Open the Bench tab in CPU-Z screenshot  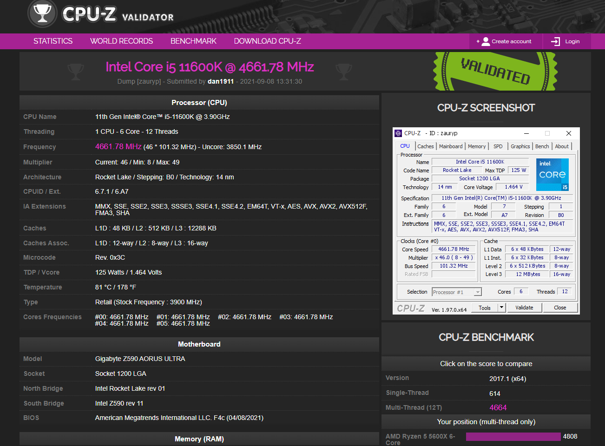[x=542, y=146]
